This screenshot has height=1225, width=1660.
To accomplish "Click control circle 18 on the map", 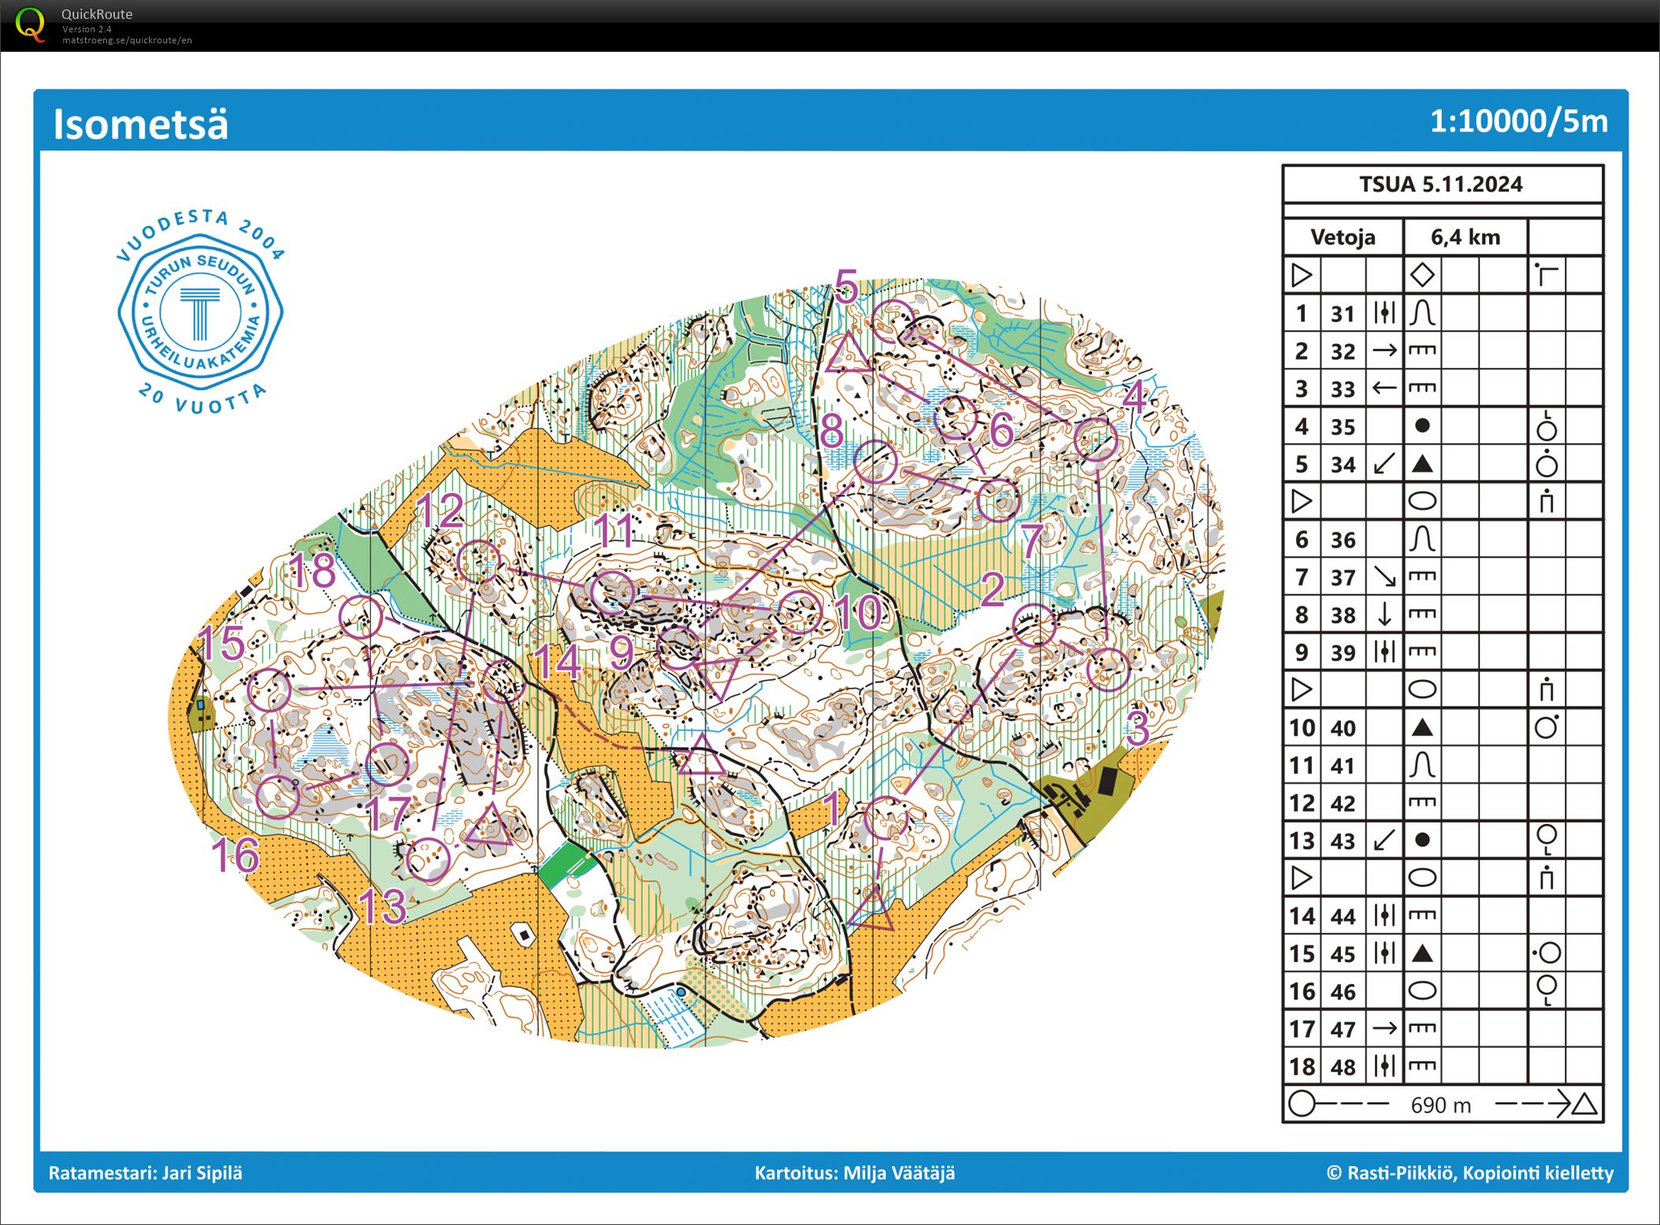I will click(361, 617).
